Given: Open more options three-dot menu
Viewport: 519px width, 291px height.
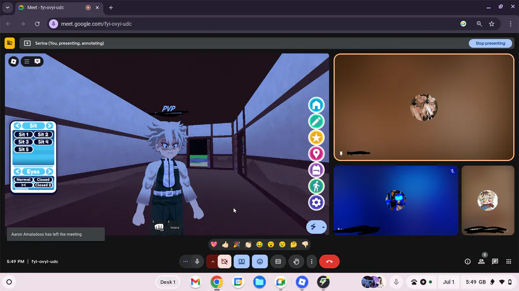Looking at the screenshot, I should pyautogui.click(x=311, y=262).
